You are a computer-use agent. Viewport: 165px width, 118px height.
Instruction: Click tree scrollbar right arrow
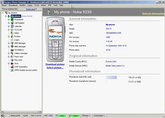pos(40,112)
